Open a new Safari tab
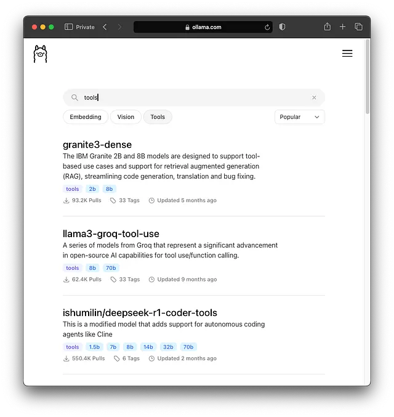 (343, 27)
